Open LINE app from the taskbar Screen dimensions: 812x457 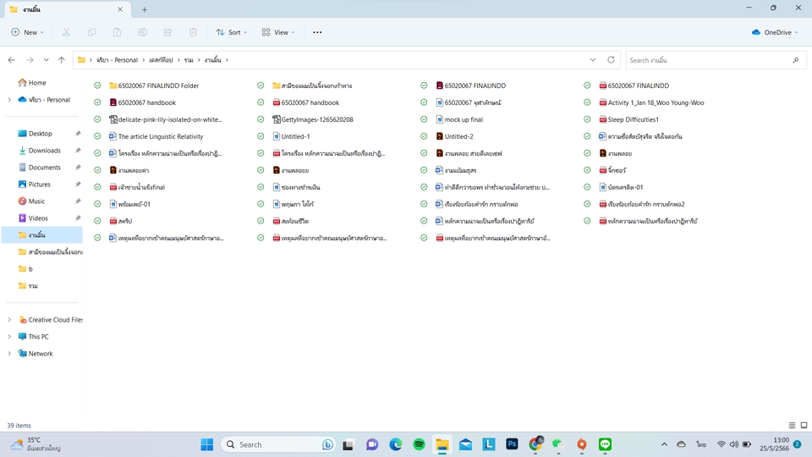(605, 444)
